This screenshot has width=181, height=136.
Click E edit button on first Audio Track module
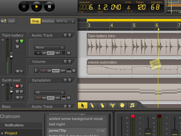pyautogui.click(x=70, y=35)
